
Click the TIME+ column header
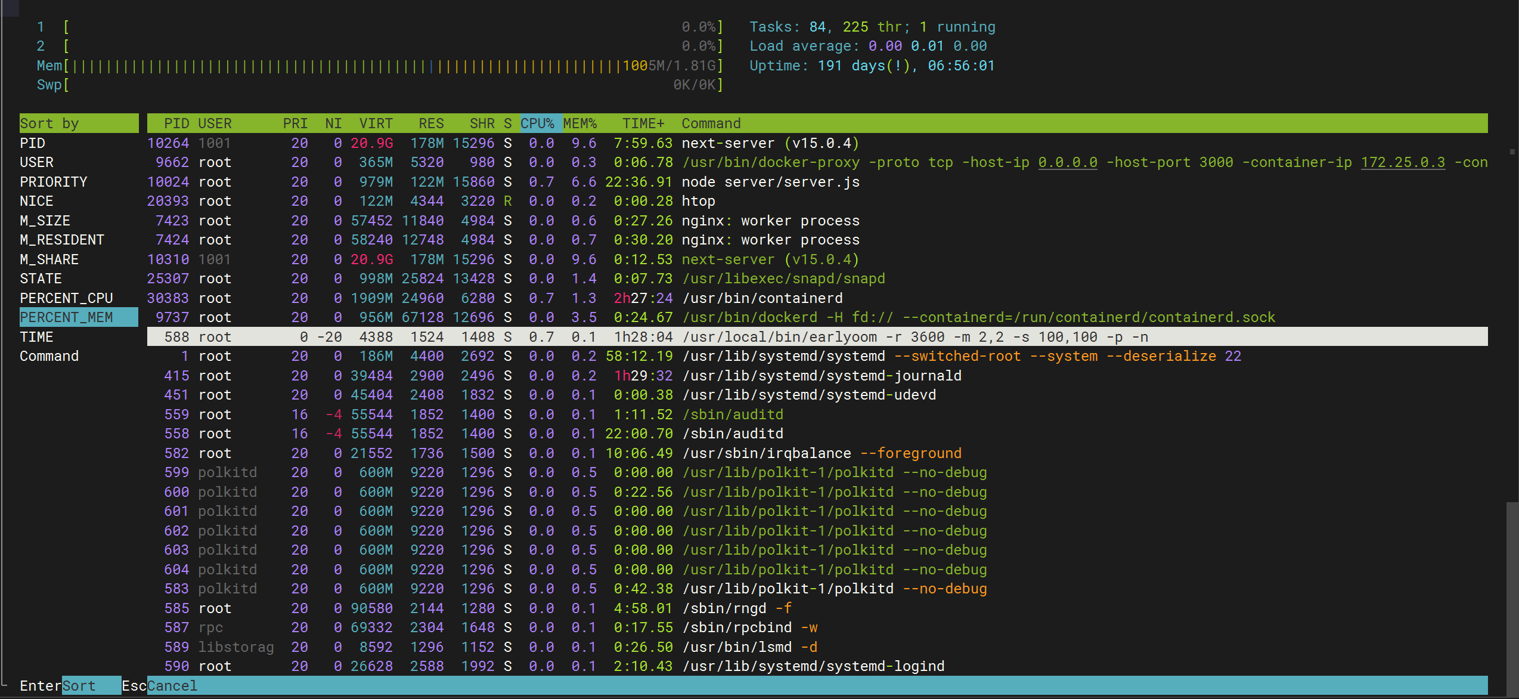coord(643,123)
